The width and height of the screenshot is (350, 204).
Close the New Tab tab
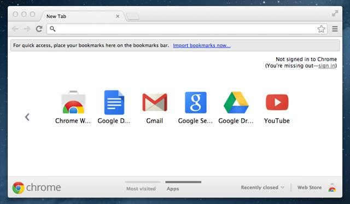click(x=118, y=16)
